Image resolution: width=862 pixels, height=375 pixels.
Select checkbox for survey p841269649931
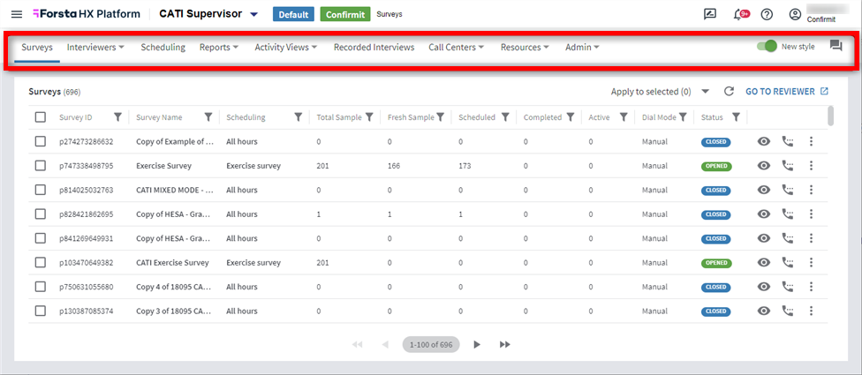pos(40,238)
